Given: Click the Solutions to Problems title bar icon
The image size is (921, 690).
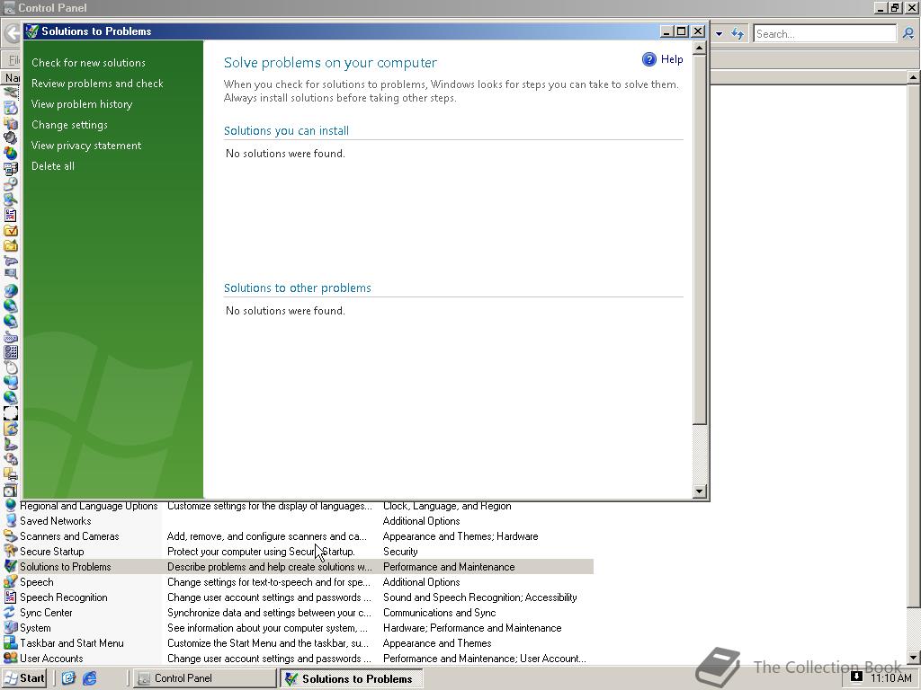Looking at the screenshot, I should 32,31.
